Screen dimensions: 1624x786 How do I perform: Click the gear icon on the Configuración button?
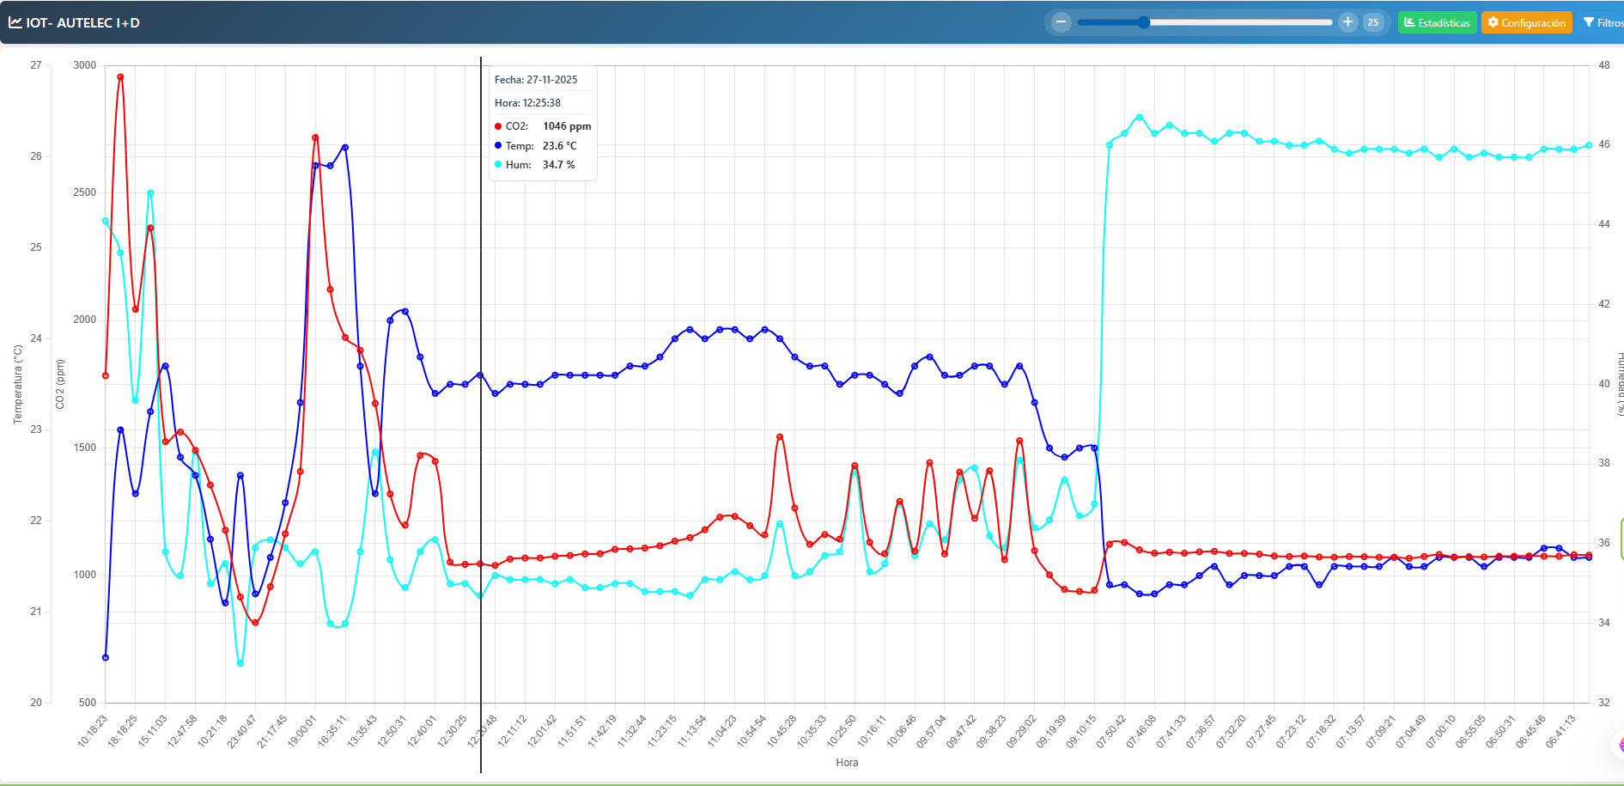pyautogui.click(x=1493, y=21)
